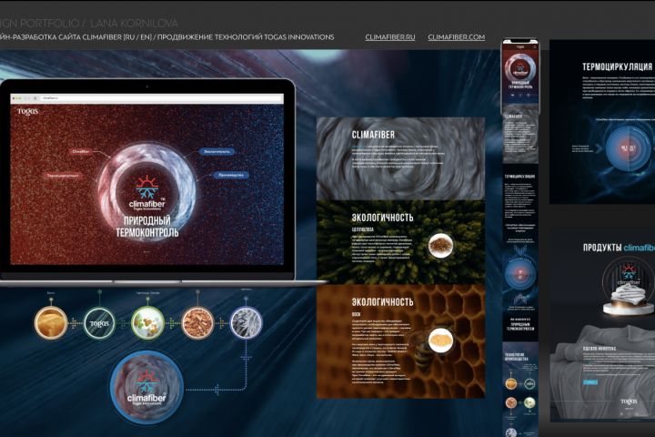The height and width of the screenshot is (437, 655).
Task: Click the large climafiber circle emblem
Action: tap(146, 388)
